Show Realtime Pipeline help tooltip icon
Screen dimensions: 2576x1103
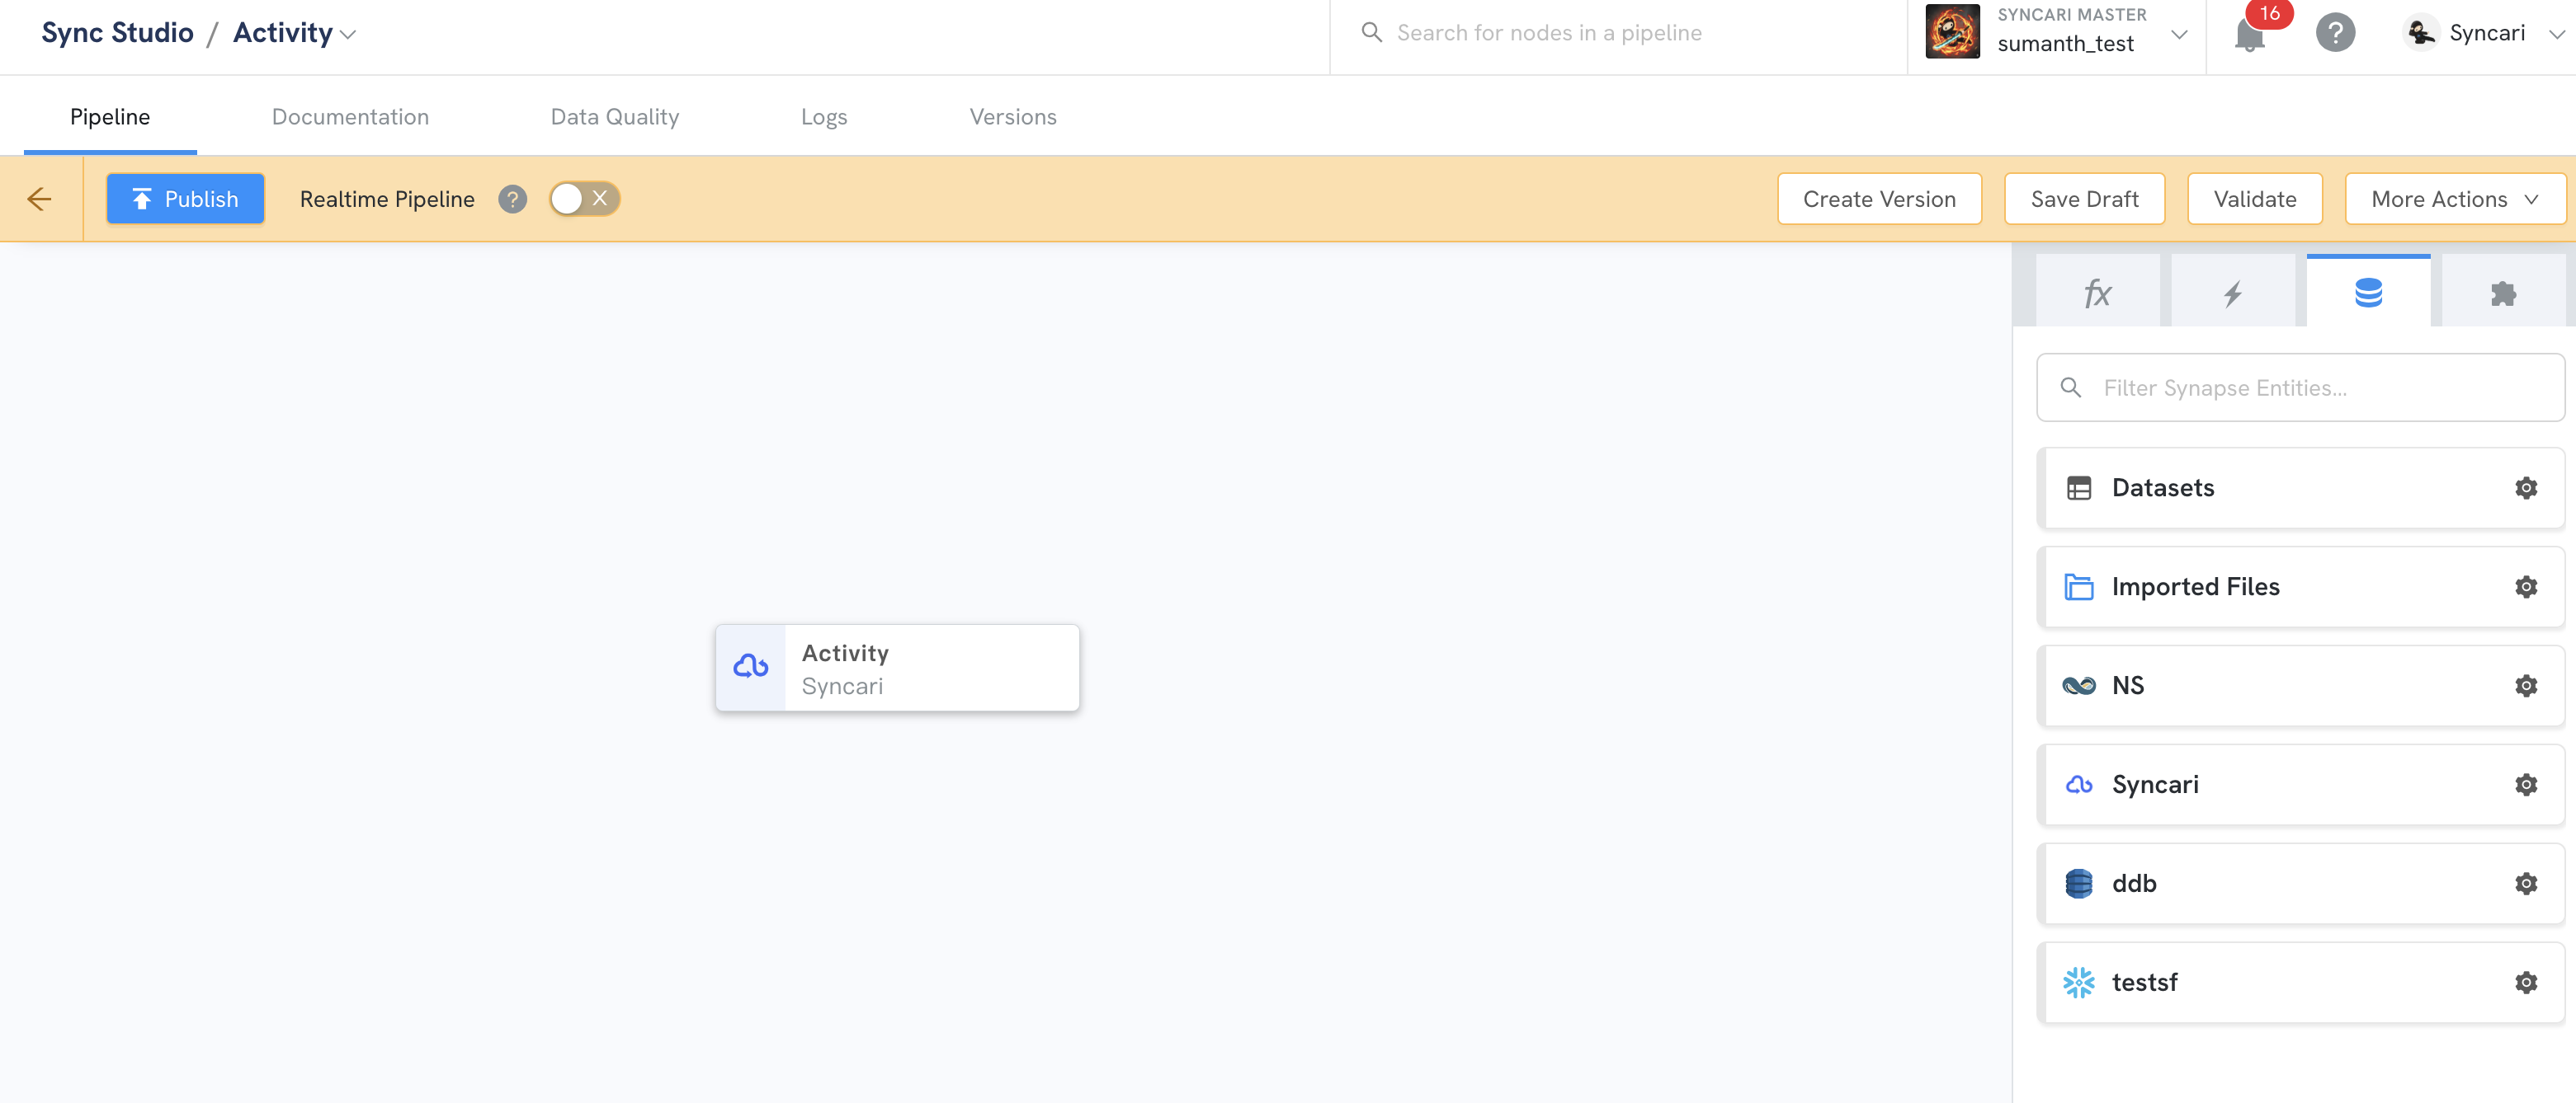click(512, 199)
